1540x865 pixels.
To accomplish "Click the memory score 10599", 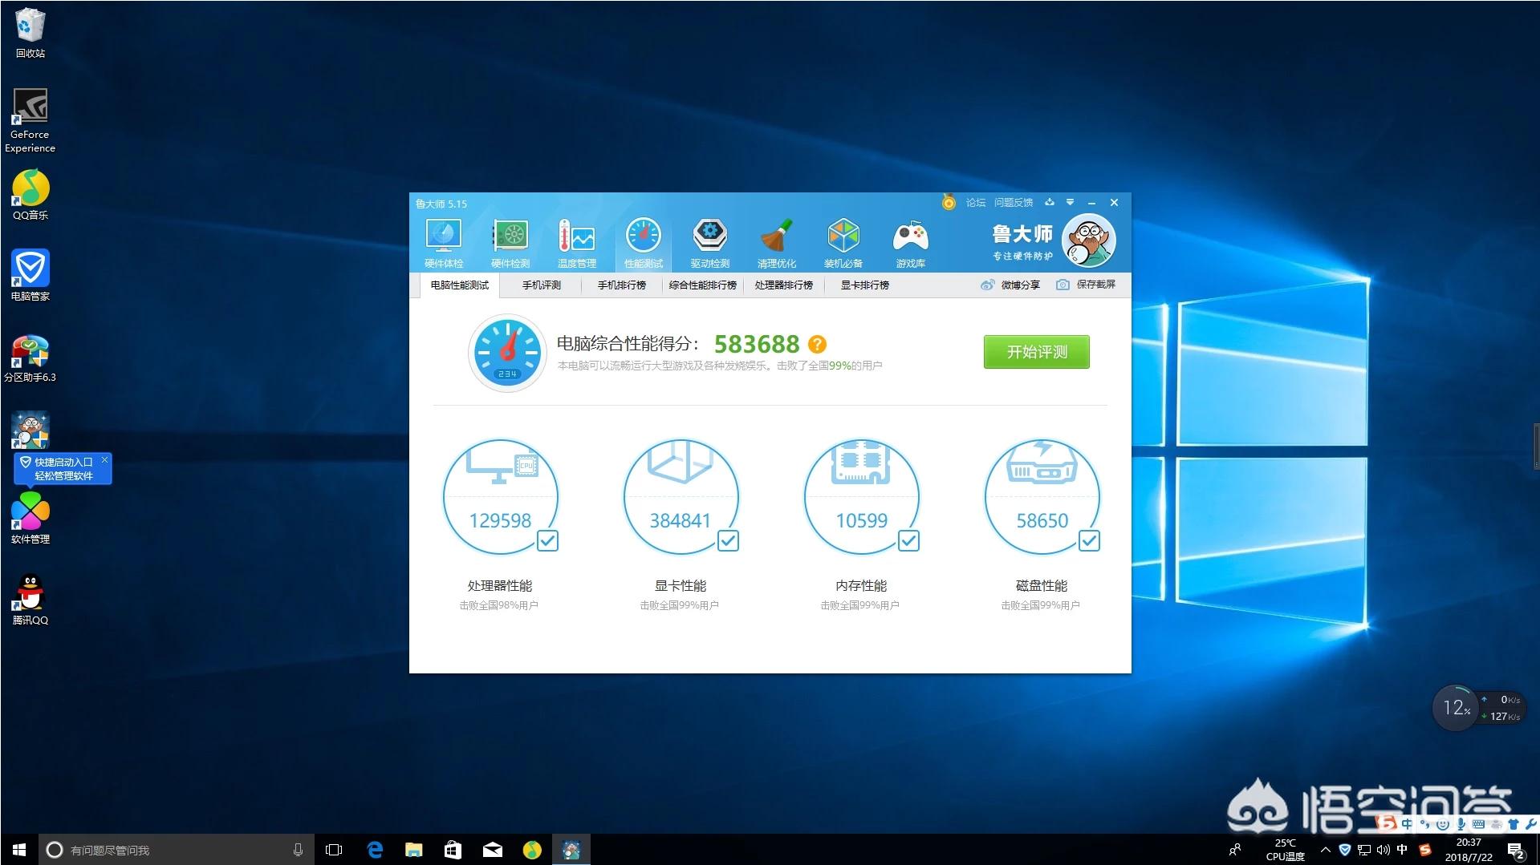I will click(x=862, y=521).
